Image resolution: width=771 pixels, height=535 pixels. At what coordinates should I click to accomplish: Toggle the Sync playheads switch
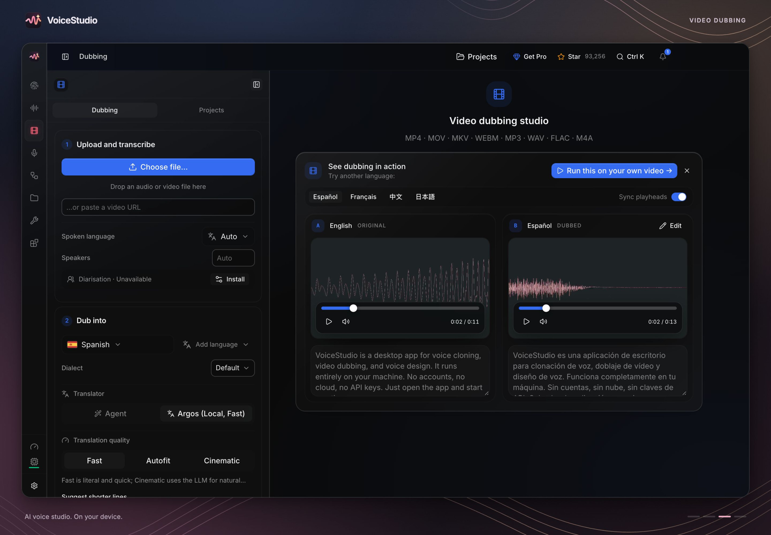[x=679, y=197]
